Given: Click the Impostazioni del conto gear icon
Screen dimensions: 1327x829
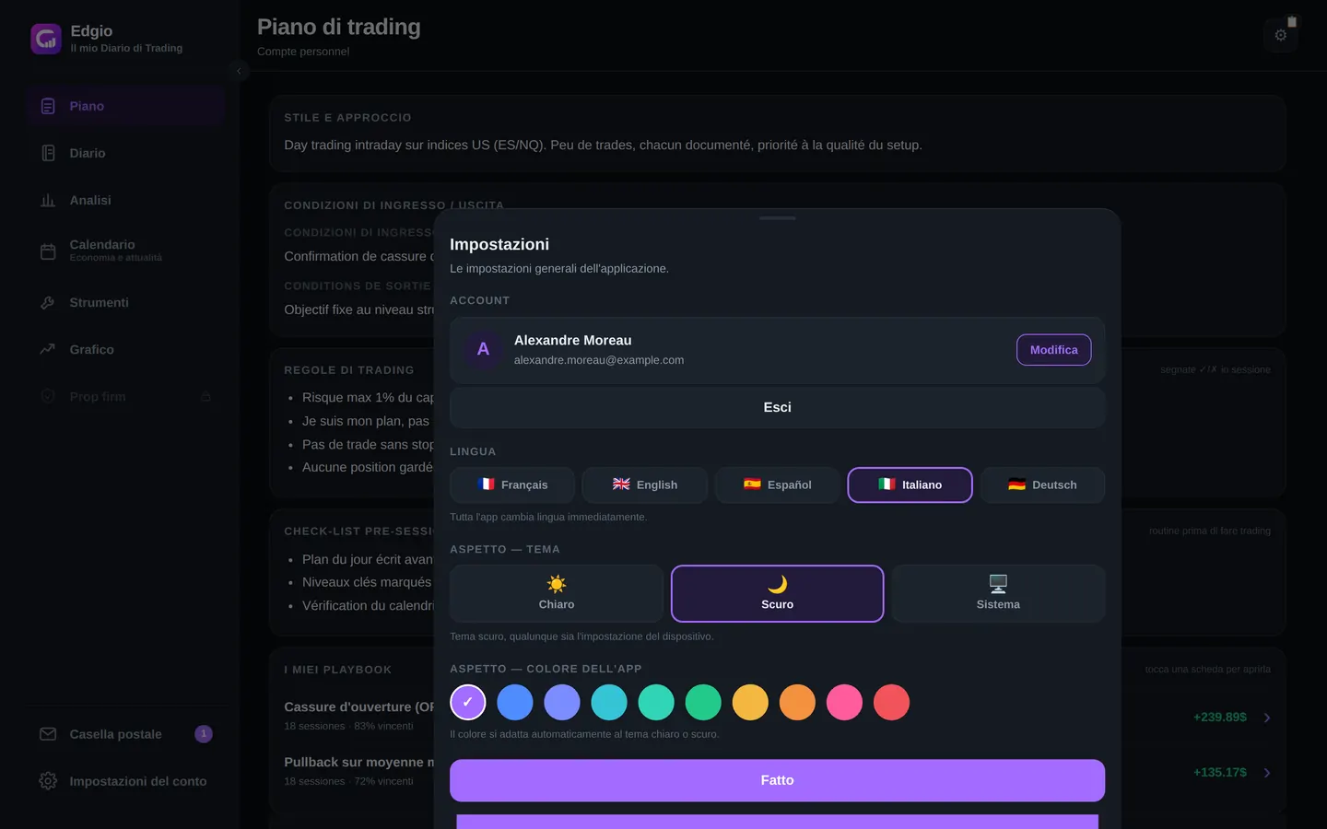Looking at the screenshot, I should (x=48, y=781).
